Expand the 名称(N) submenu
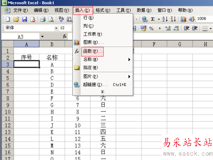 pos(129,59)
